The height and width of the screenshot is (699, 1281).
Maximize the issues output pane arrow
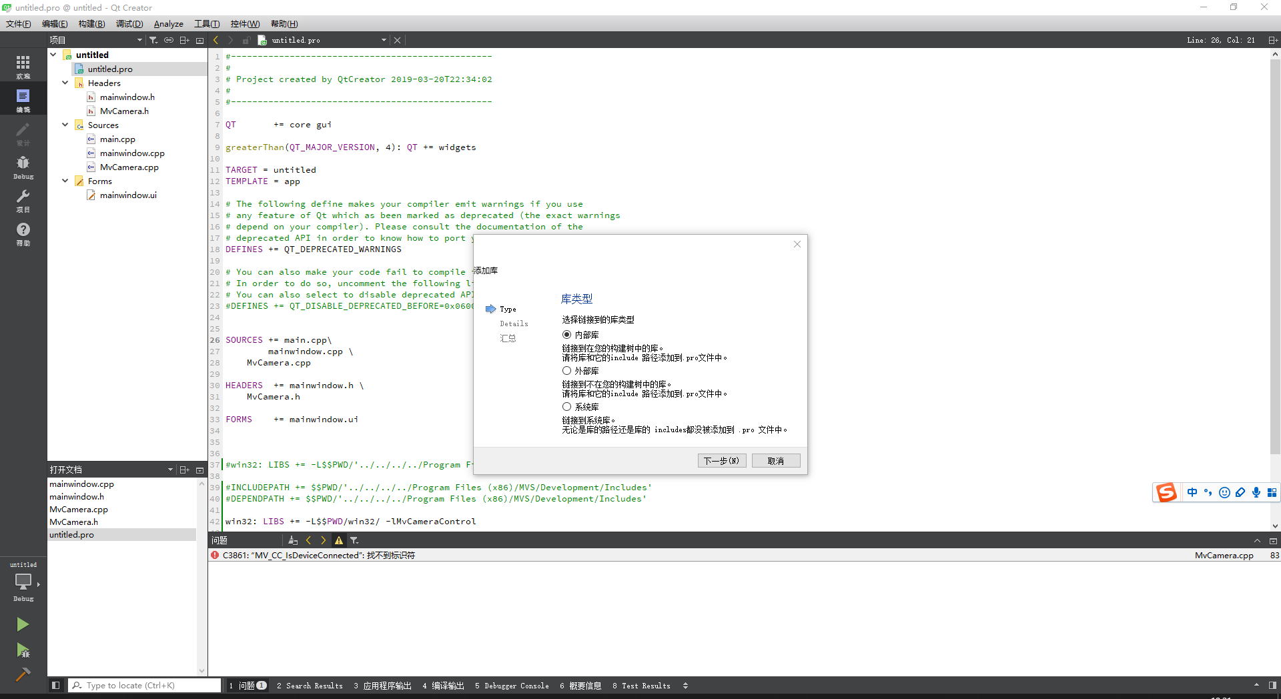(1257, 540)
